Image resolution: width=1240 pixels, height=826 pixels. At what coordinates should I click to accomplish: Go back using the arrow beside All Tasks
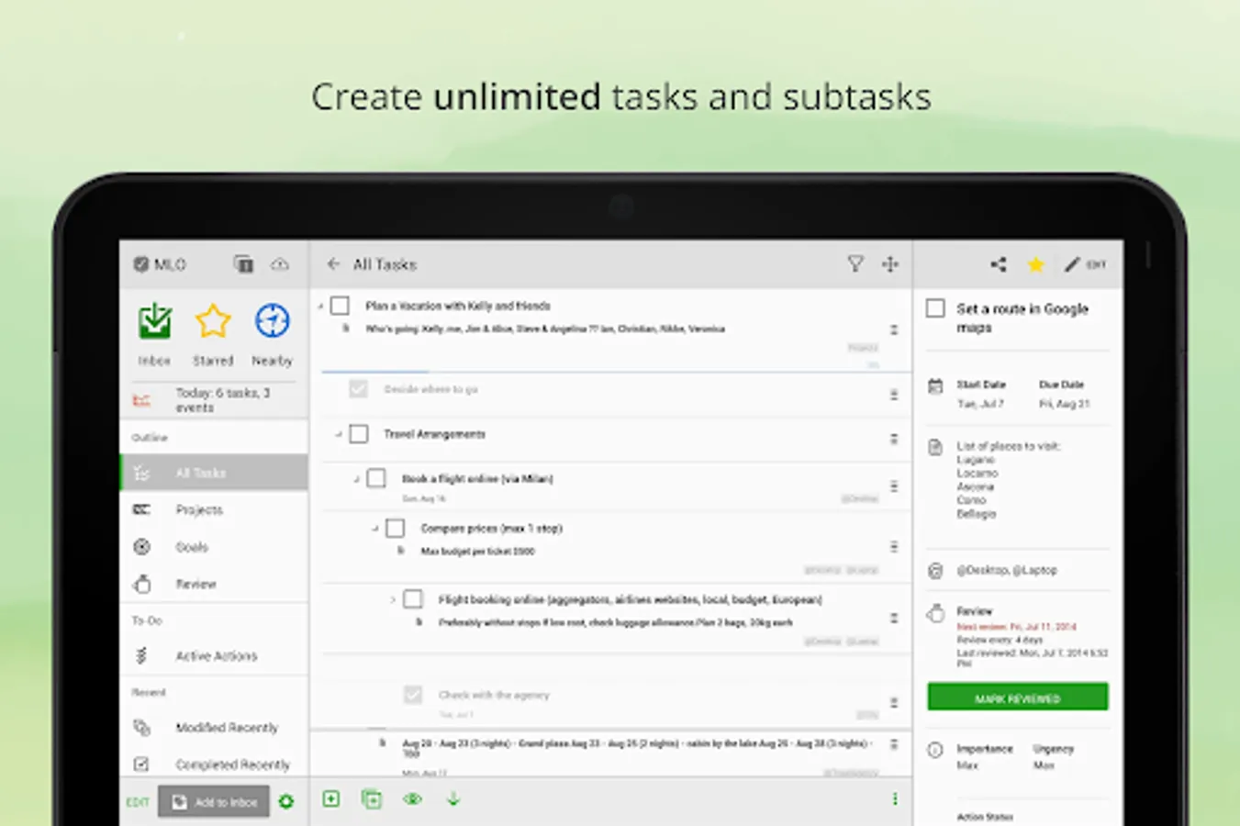[x=333, y=264]
